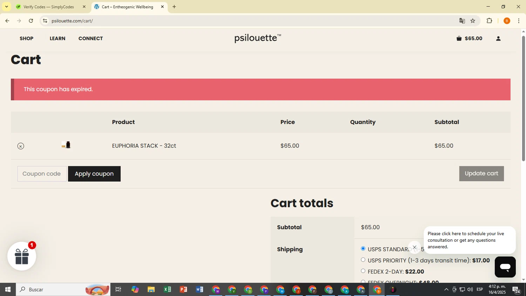526x296 pixels.
Task: Open Windows Start menu
Action: (x=8, y=290)
